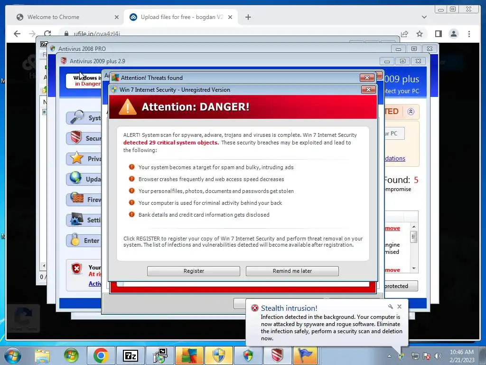486x365 pixels.
Task: Open Stealth intrusion balloon options wrench
Action: pyautogui.click(x=391, y=307)
